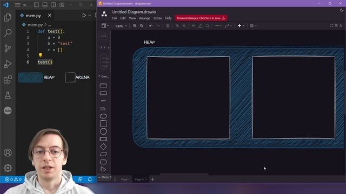Open the File menu in draw.io
This screenshot has height=194, width=346.
coord(115,18)
